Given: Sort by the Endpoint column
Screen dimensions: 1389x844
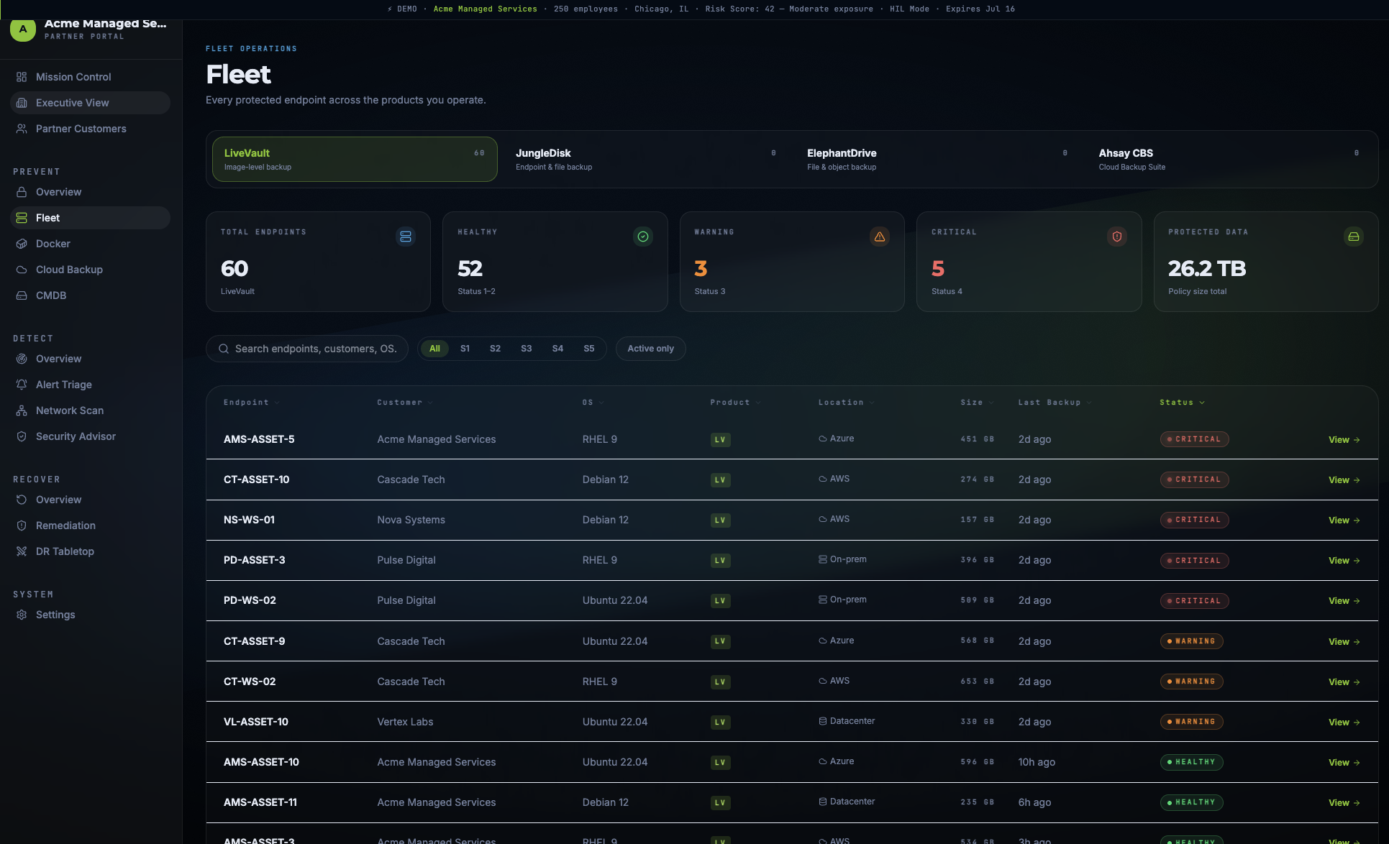Looking at the screenshot, I should click(251, 403).
